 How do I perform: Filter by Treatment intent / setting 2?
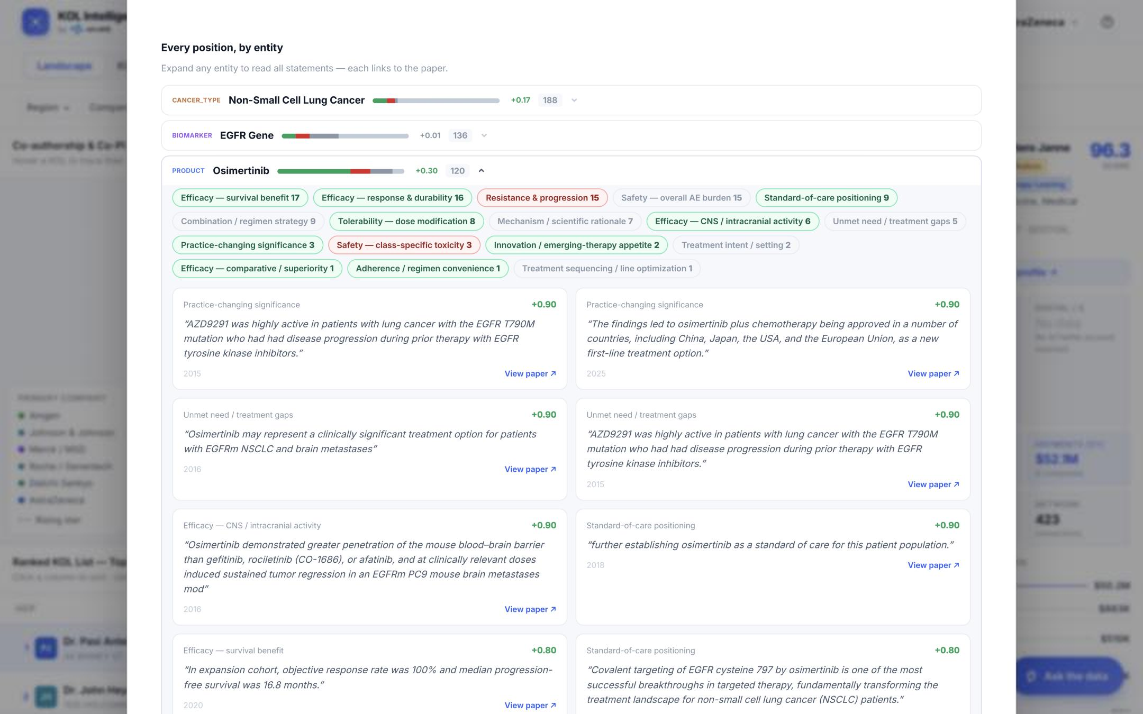pos(736,245)
